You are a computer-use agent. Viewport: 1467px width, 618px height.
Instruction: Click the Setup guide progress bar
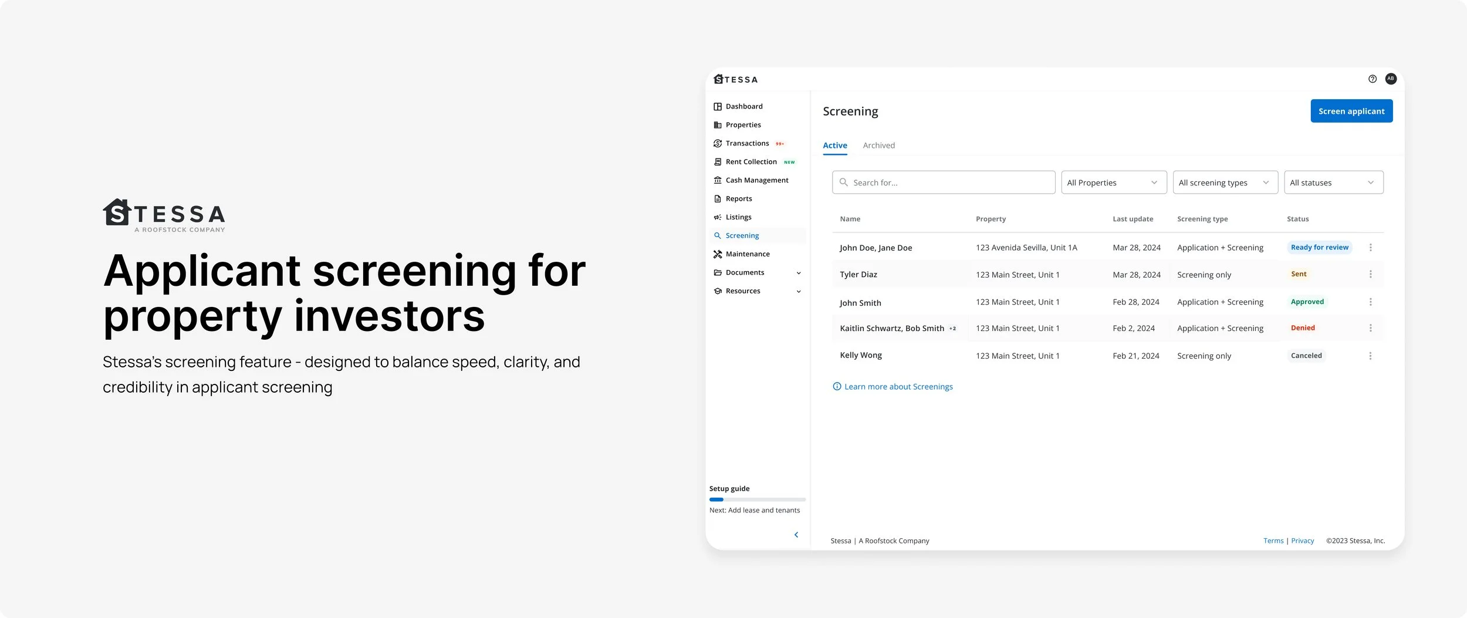coord(757,499)
